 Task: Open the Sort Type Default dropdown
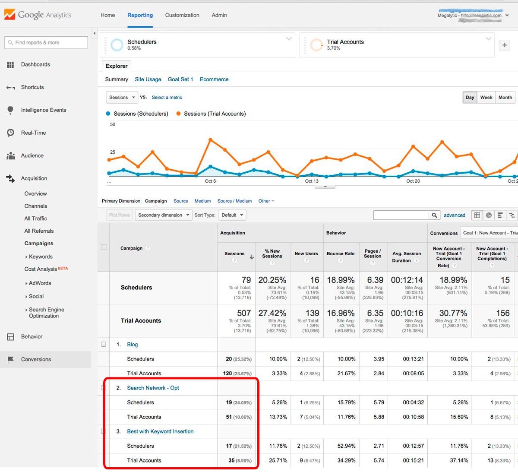[x=232, y=215]
